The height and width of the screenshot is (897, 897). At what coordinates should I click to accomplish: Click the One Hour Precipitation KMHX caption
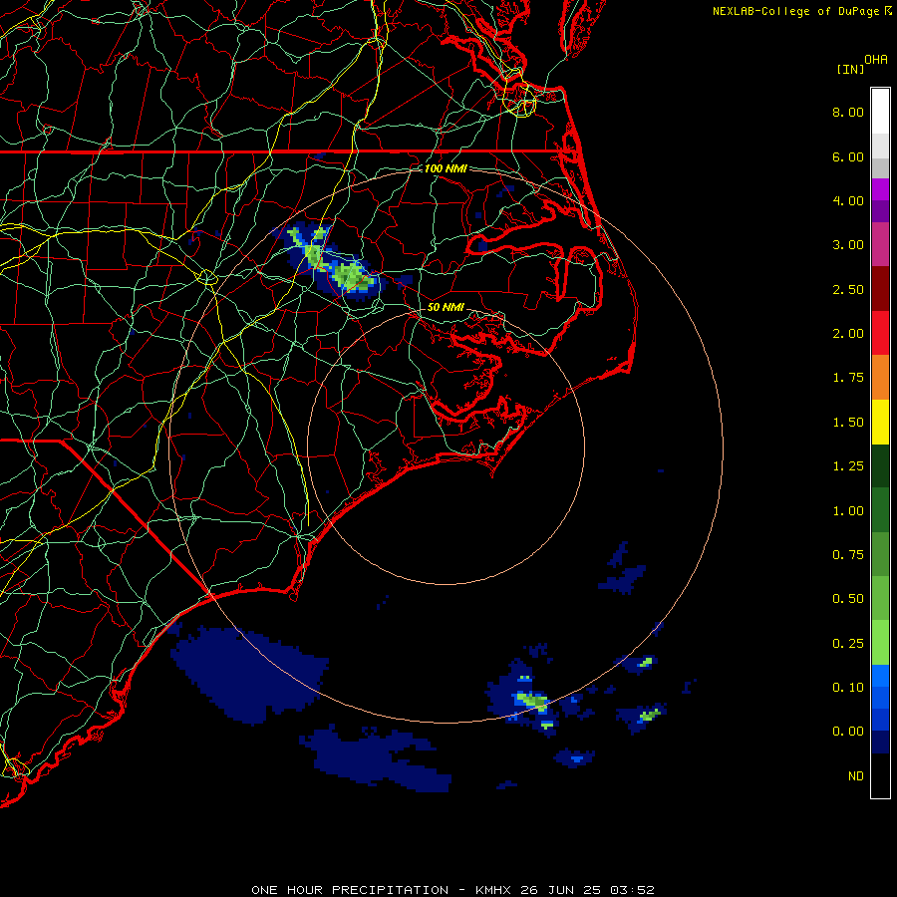coord(453,890)
